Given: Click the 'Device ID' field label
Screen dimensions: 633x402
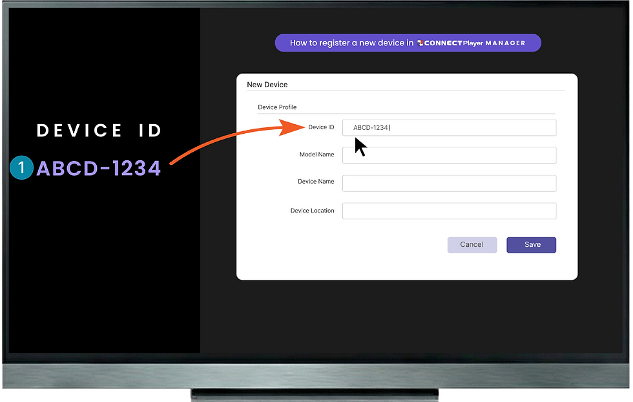Looking at the screenshot, I should point(321,127).
